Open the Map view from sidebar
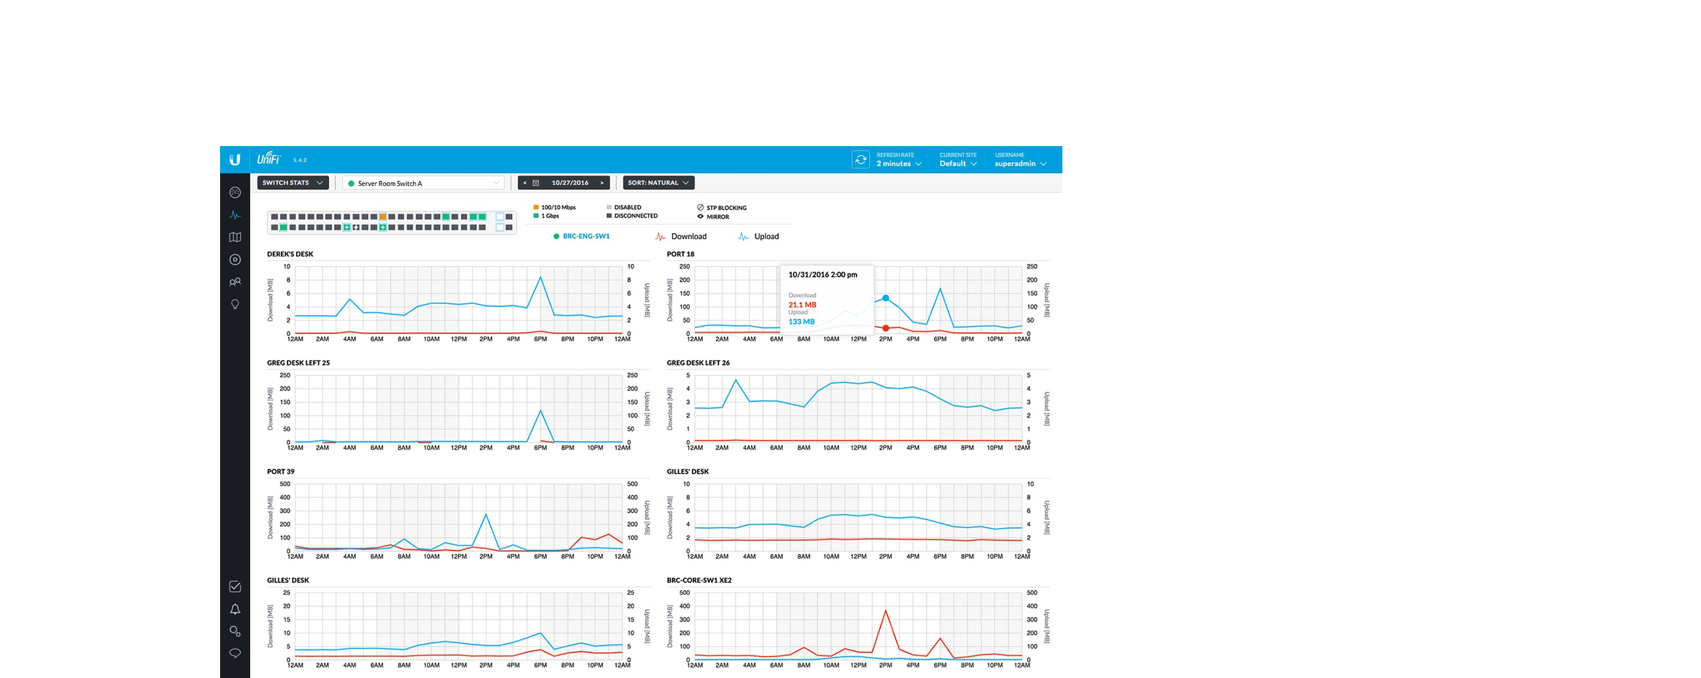Screen dimensions: 1701x678 234,238
